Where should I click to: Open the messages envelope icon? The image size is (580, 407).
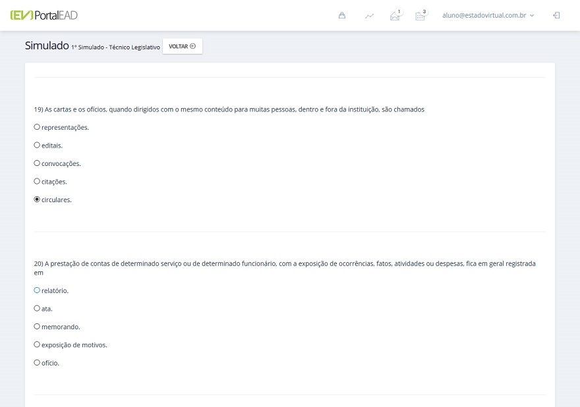(395, 16)
